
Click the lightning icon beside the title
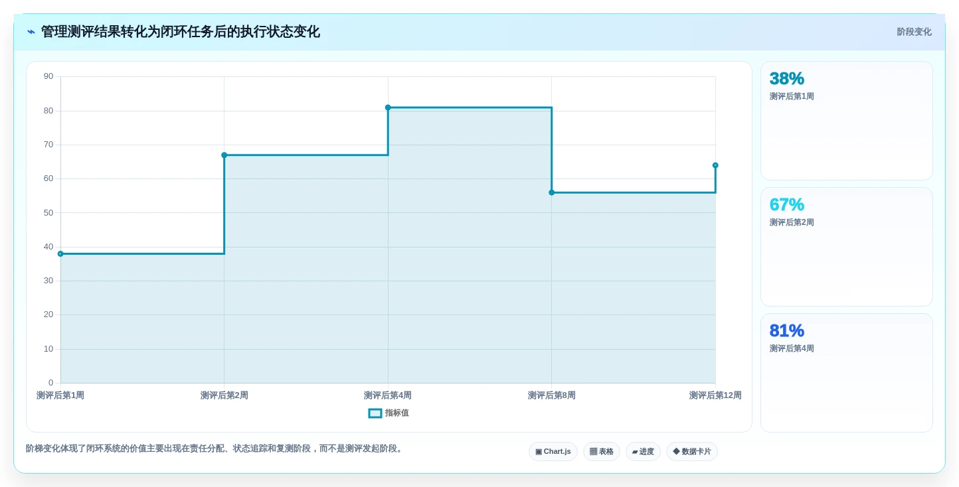click(x=31, y=32)
